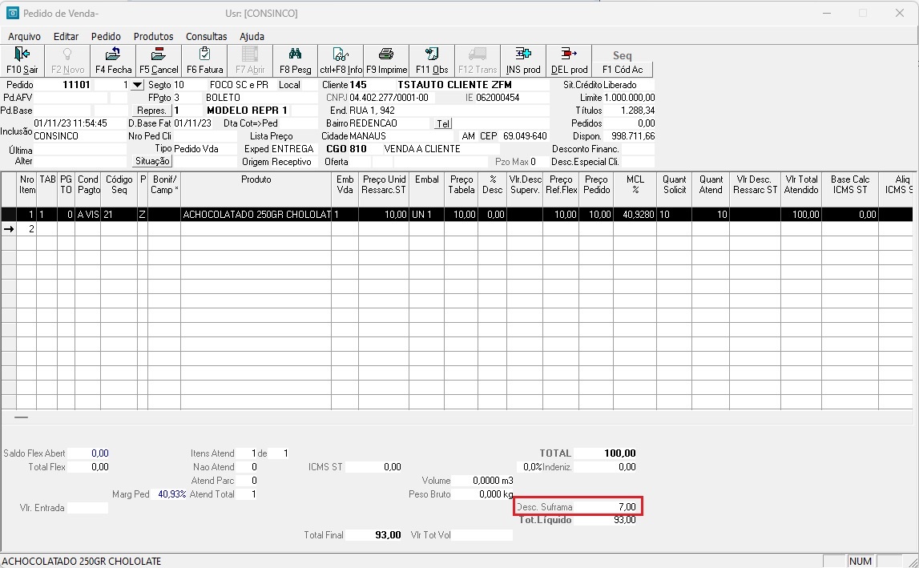Click the Total Final value 93,00
The height and width of the screenshot is (568, 919).
(x=375, y=535)
